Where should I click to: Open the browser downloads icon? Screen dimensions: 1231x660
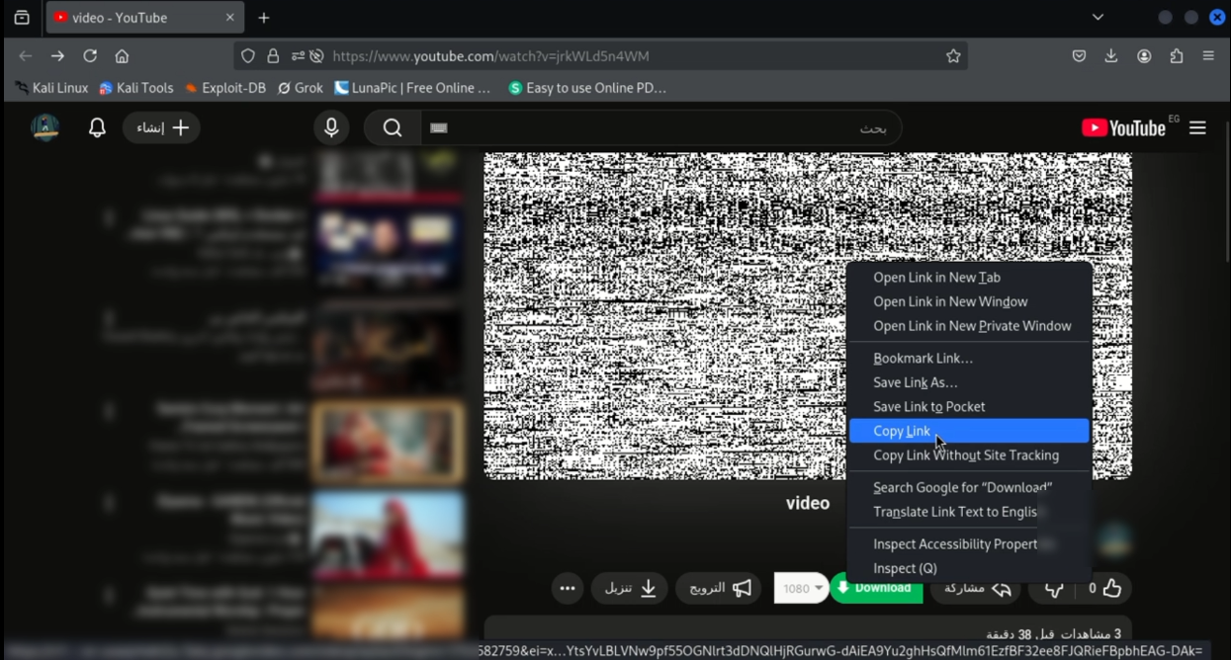pos(1111,56)
